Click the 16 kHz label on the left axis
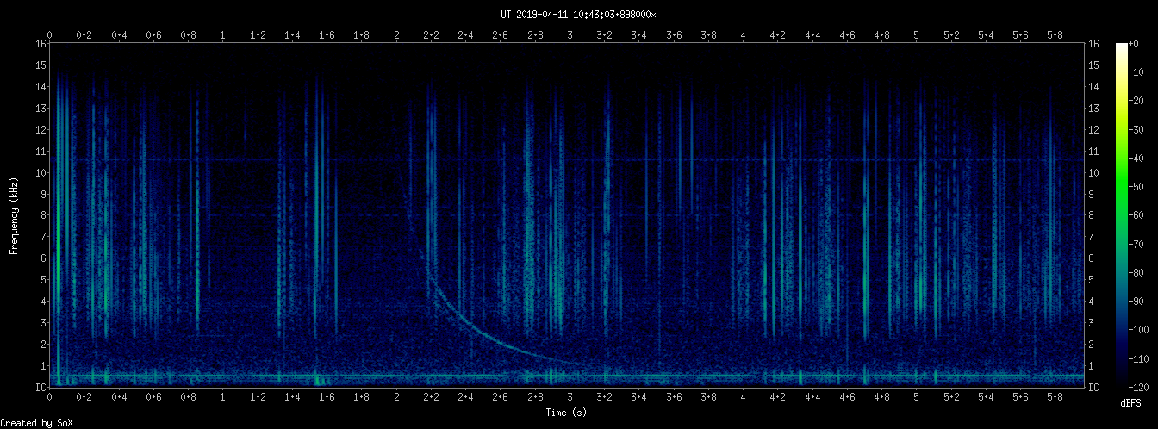The image size is (1158, 429). [40, 44]
